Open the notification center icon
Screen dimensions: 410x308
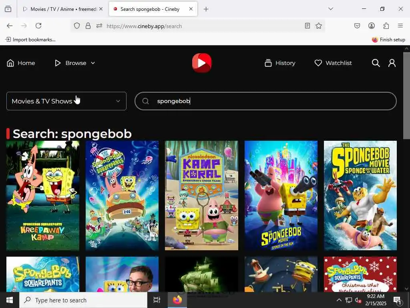397,300
